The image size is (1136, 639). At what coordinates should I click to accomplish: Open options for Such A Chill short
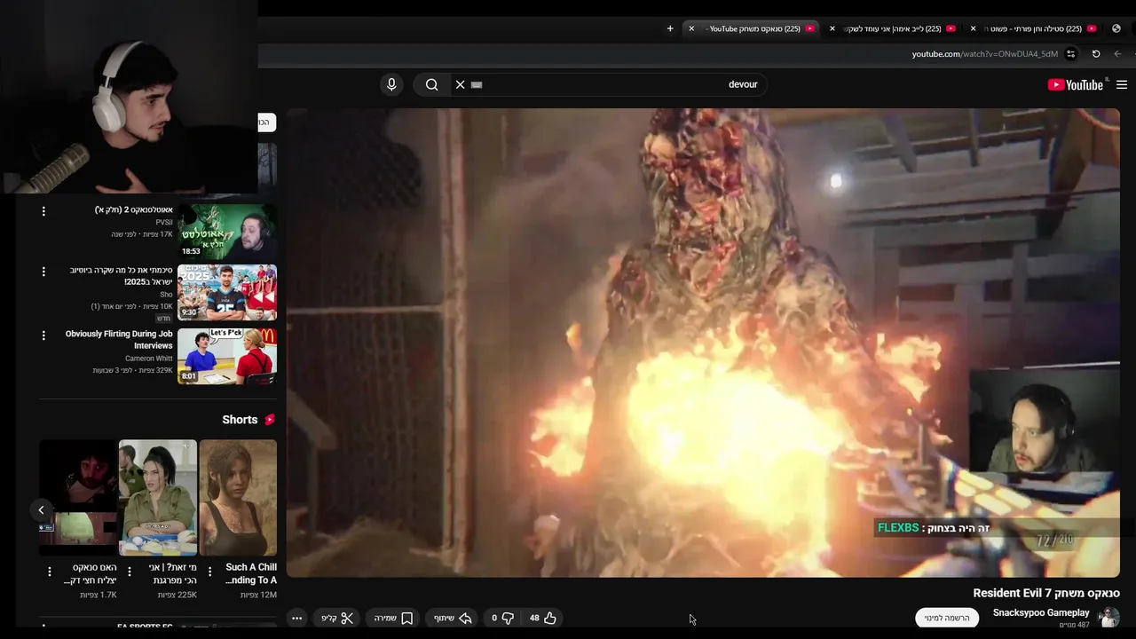209,572
